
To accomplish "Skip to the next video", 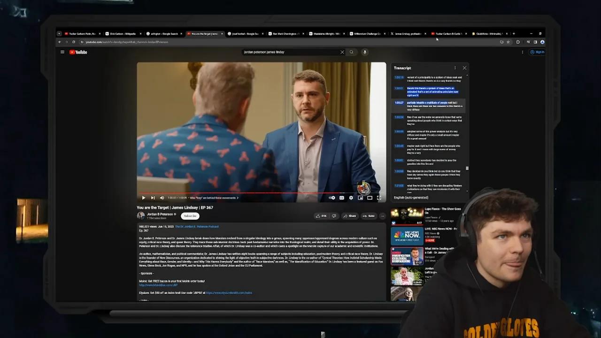I will pyautogui.click(x=153, y=198).
